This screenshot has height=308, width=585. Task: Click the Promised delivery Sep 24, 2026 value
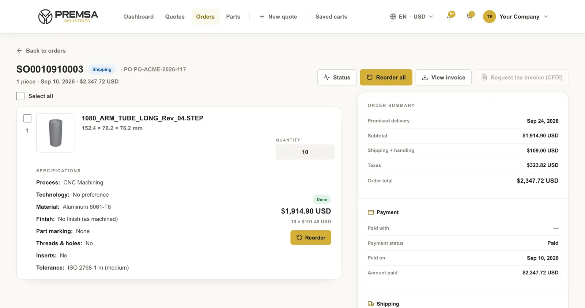[543, 121]
